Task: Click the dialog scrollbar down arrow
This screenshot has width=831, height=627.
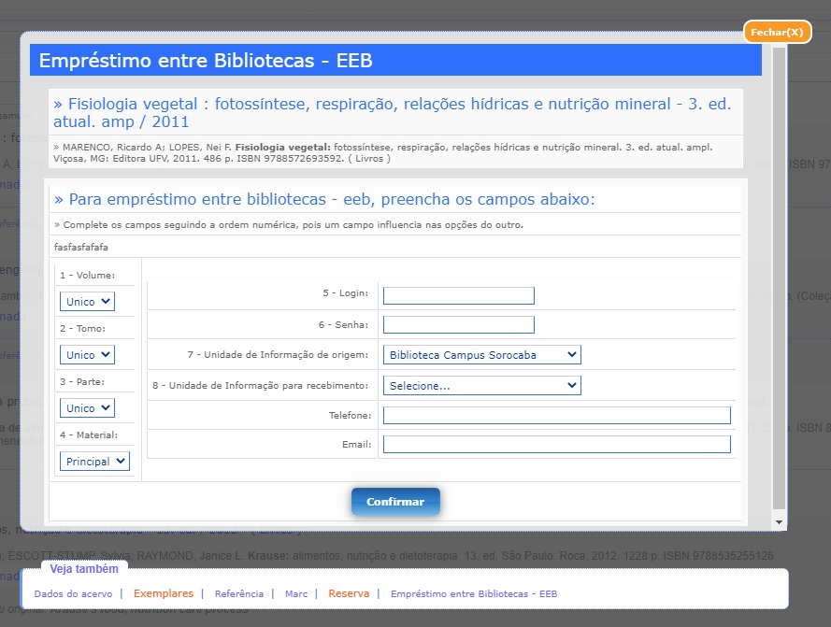Action: 779,522
